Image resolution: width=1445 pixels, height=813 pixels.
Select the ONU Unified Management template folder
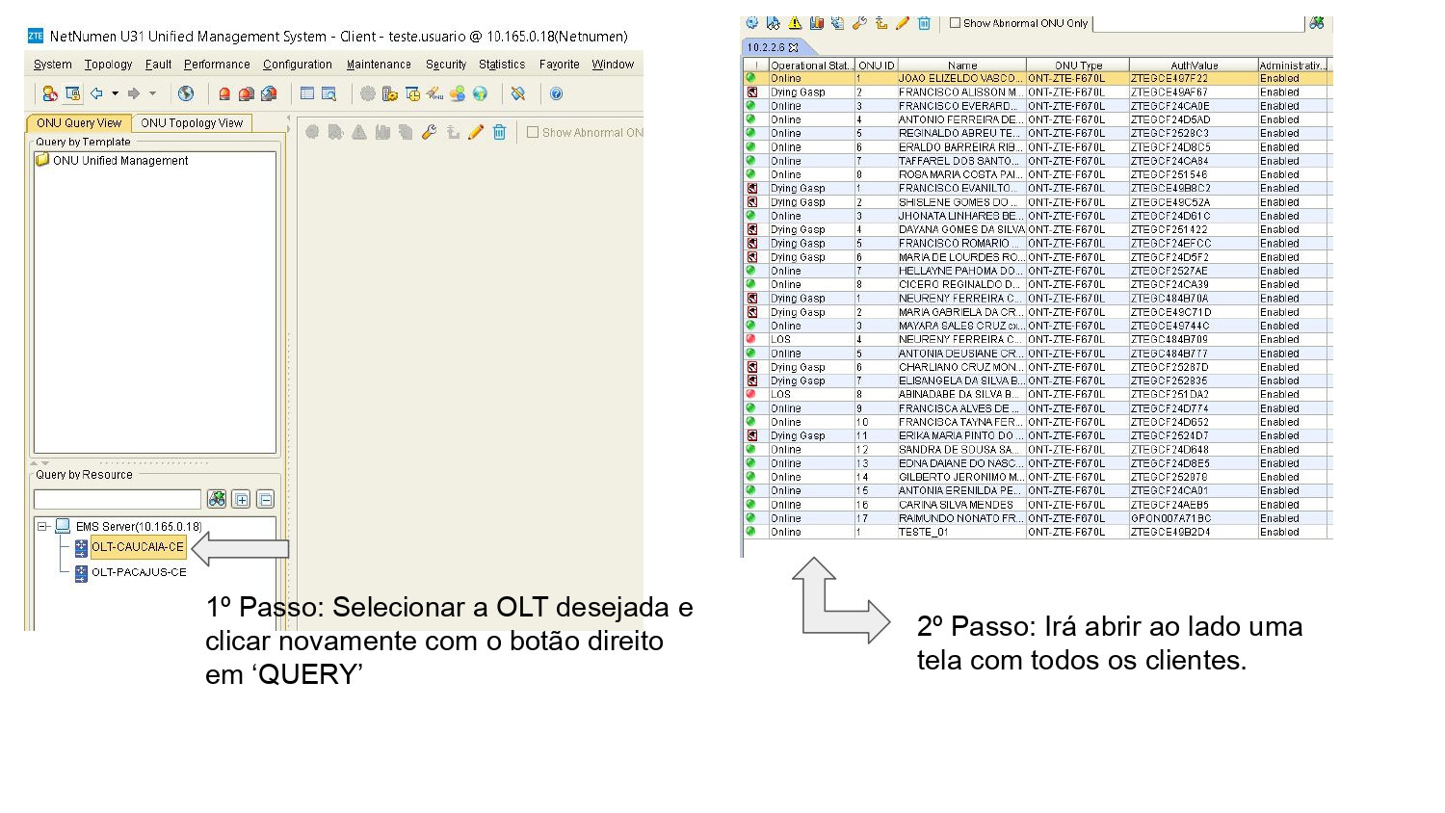point(112,161)
